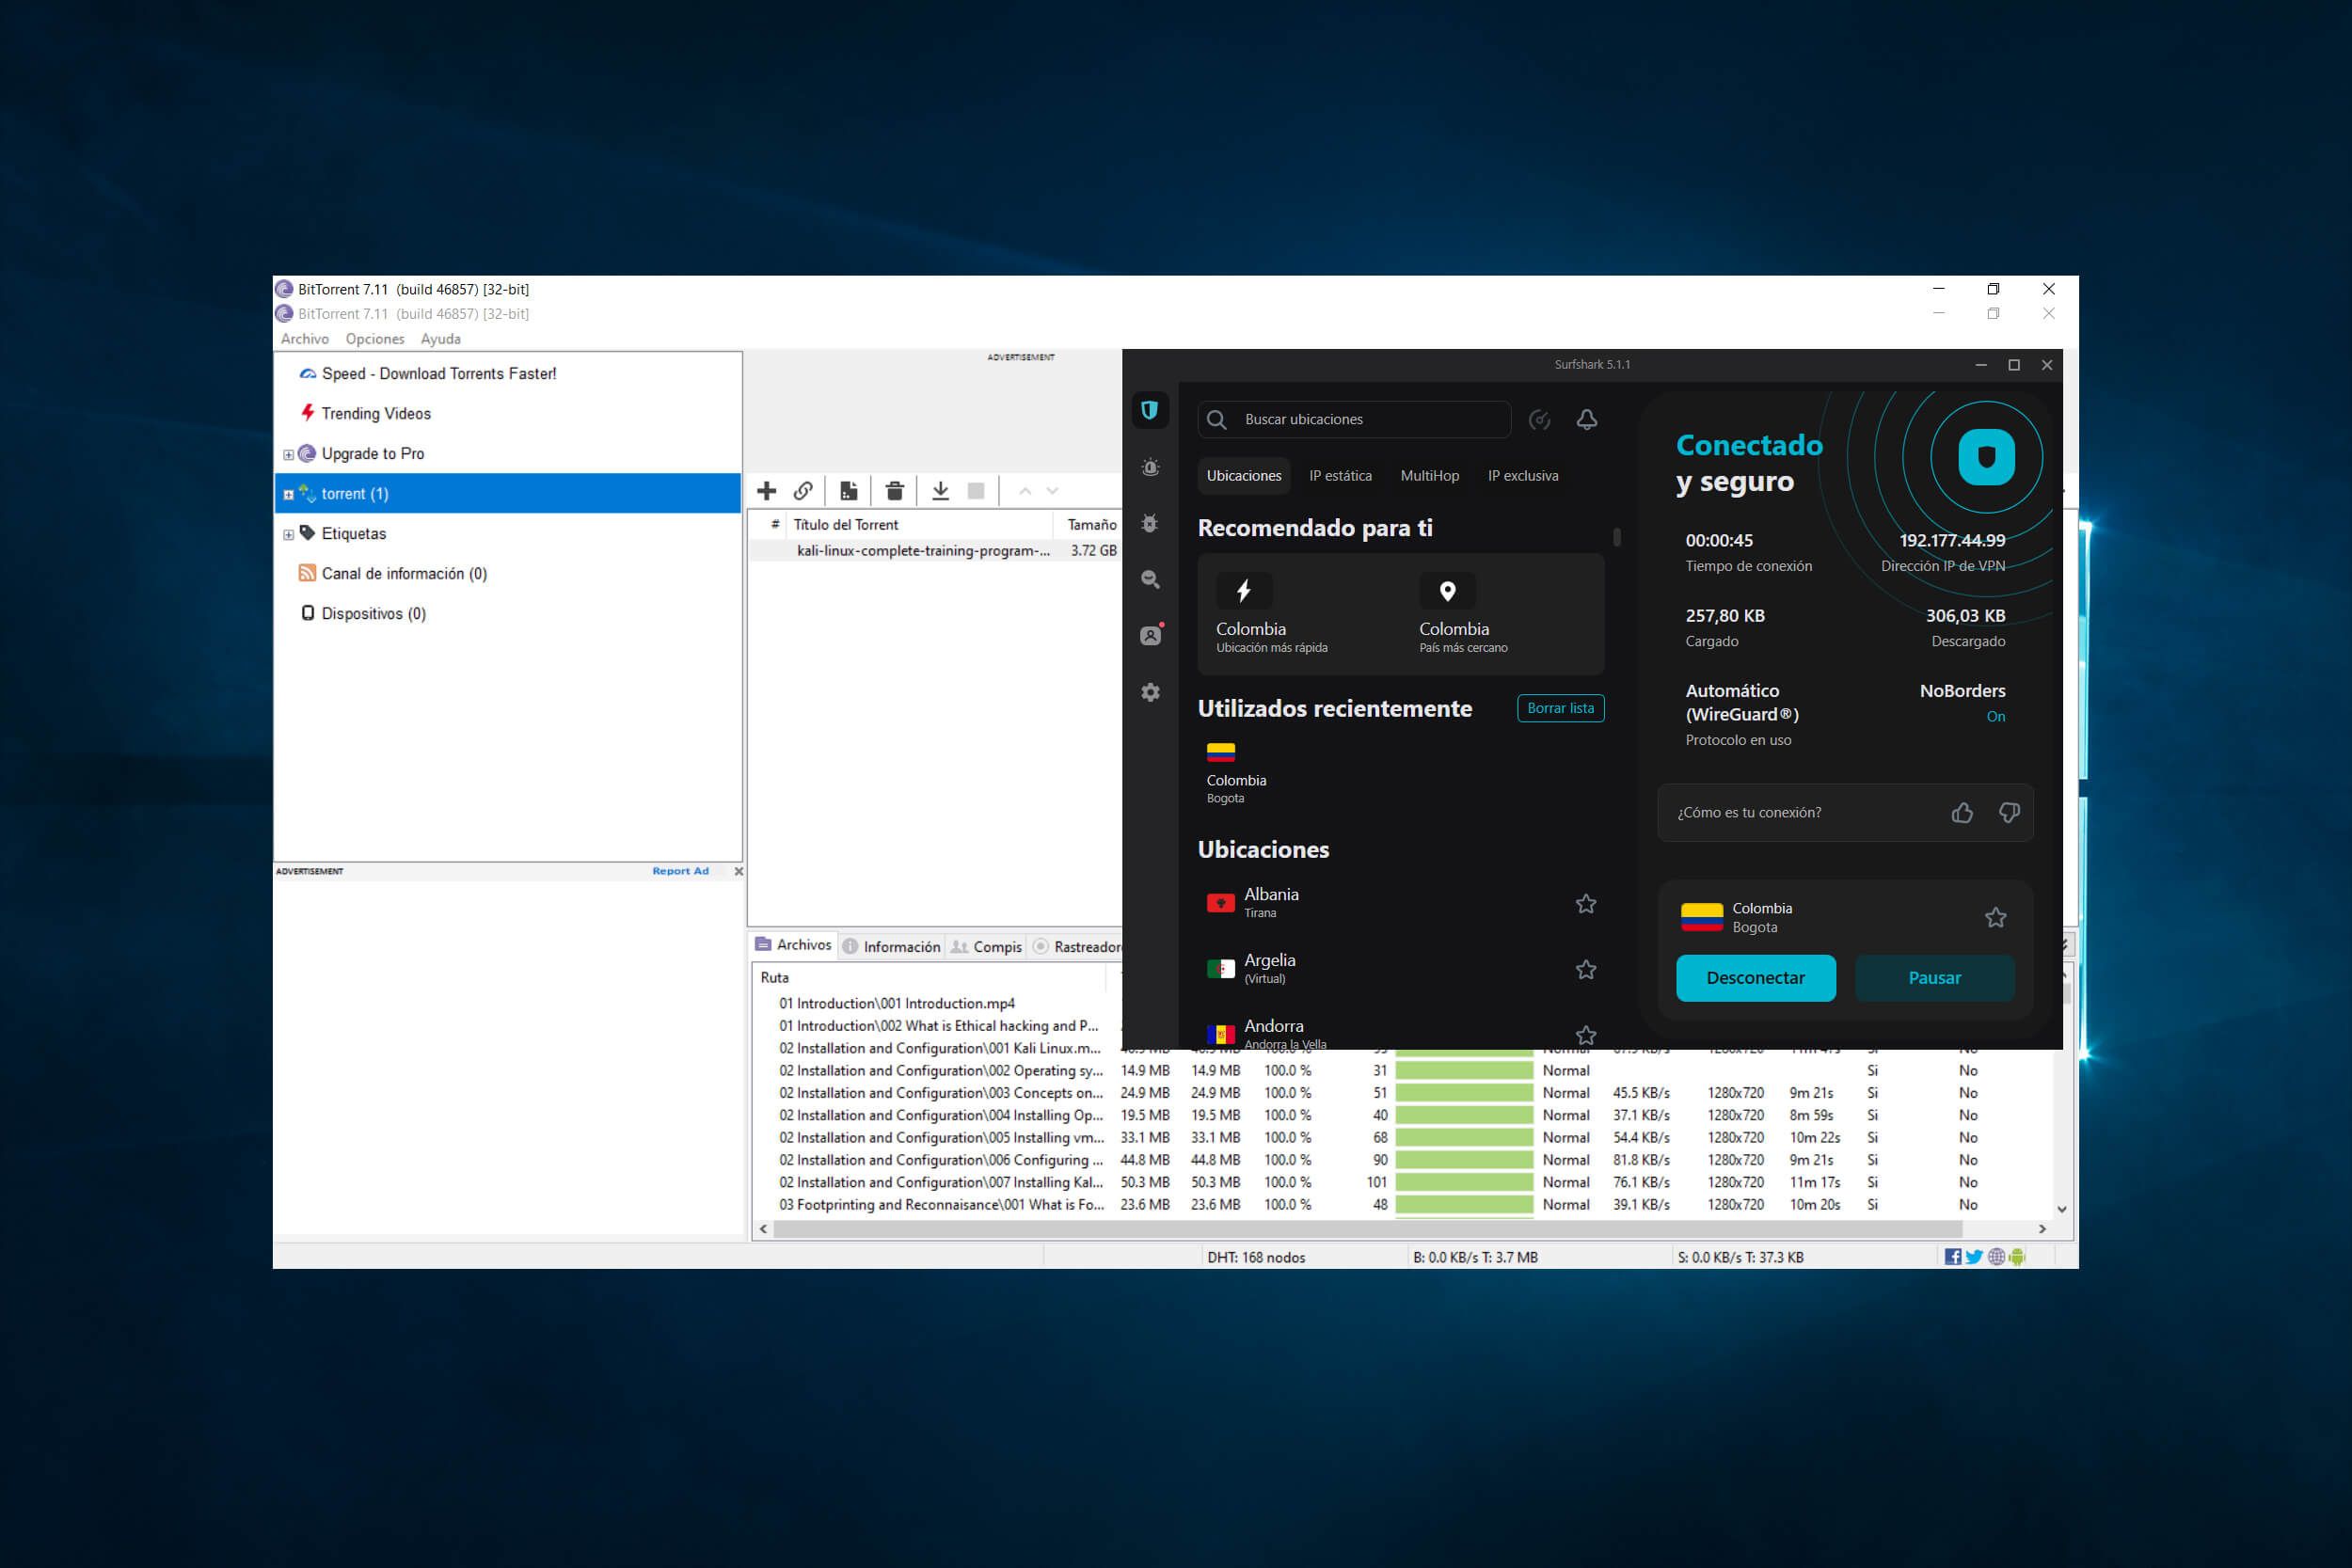Switch to the IP exclusiva tab
The image size is (2352, 1568).
point(1522,476)
